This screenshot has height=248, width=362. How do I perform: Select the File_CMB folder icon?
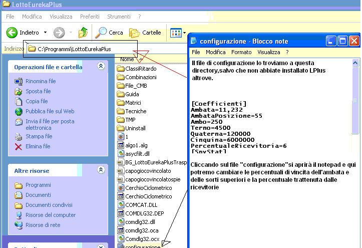121,86
